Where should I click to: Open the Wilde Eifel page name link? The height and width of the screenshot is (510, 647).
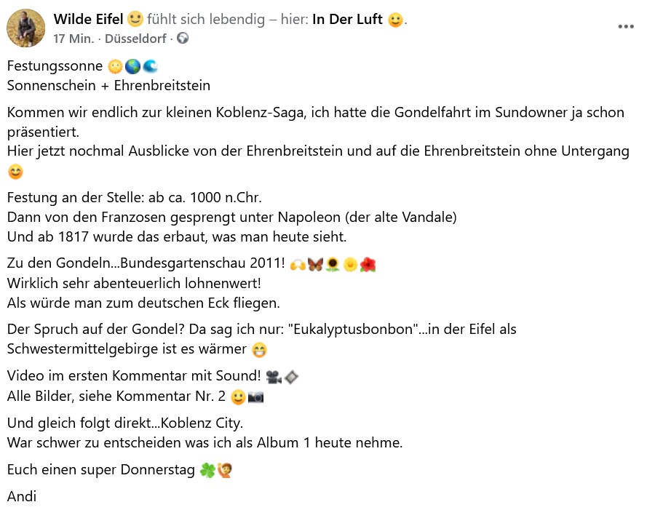[x=88, y=19]
